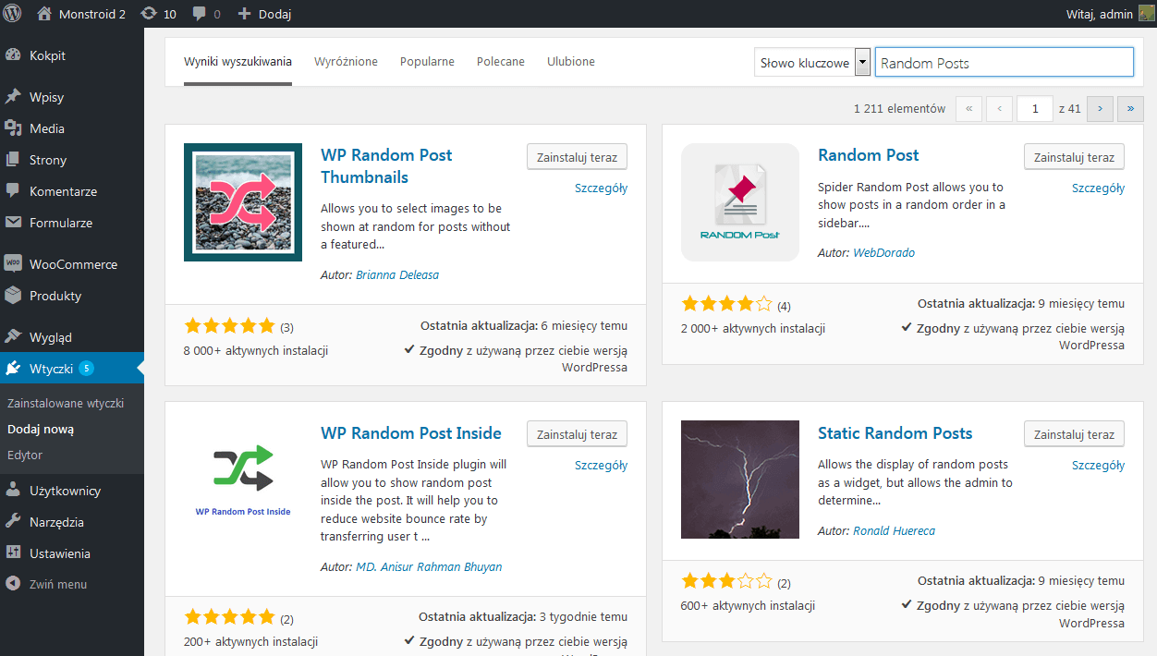The height and width of the screenshot is (656, 1157).
Task: Open the admin avatar next to Witaj, admin
Action: click(1146, 14)
